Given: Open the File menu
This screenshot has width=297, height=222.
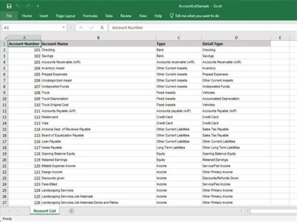Looking at the screenshot, I should [x=9, y=16].
